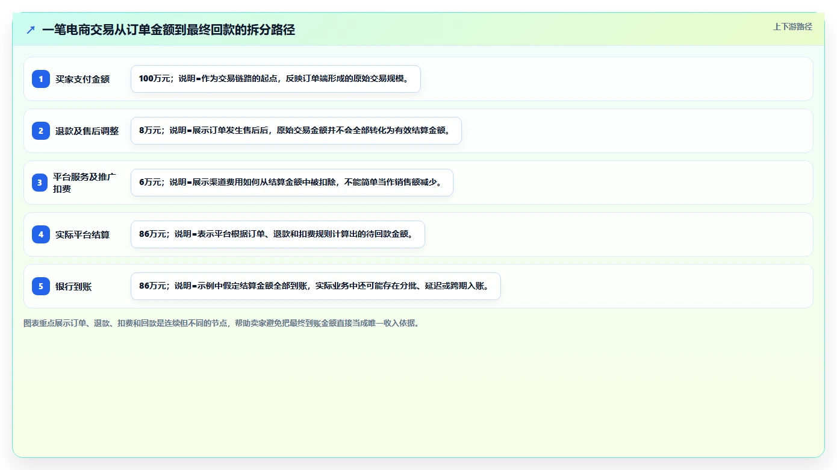This screenshot has height=470, width=837.
Task: Click the title 一笔电商交易从订单金额到最终回款的拆分路径
Action: coord(169,30)
